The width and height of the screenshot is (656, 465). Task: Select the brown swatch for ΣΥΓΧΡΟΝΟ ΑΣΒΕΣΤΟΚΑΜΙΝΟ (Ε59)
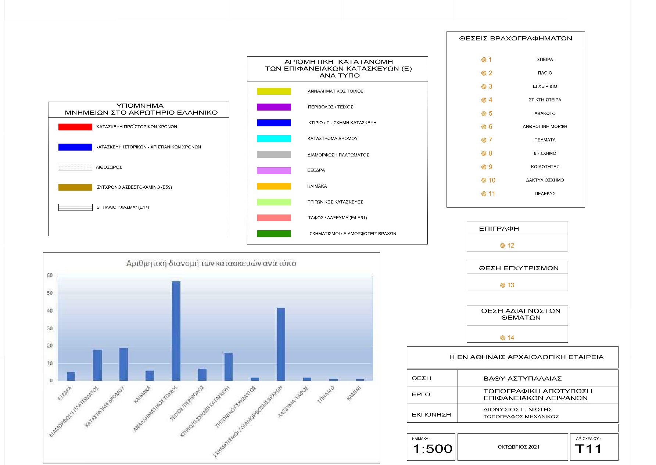(x=75, y=187)
